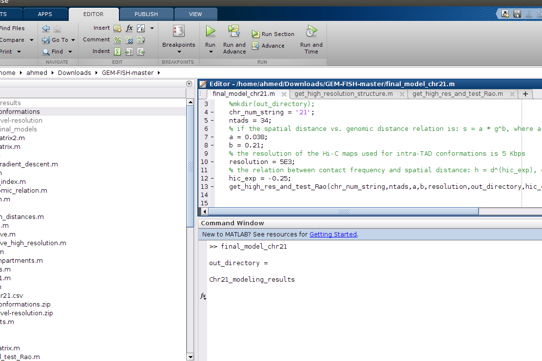Click the Decrease Indent icon
The height and width of the screenshot is (361, 542).
141,52
